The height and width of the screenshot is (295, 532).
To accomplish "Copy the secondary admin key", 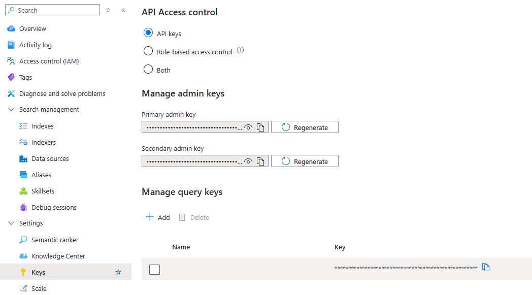I will pyautogui.click(x=260, y=161).
